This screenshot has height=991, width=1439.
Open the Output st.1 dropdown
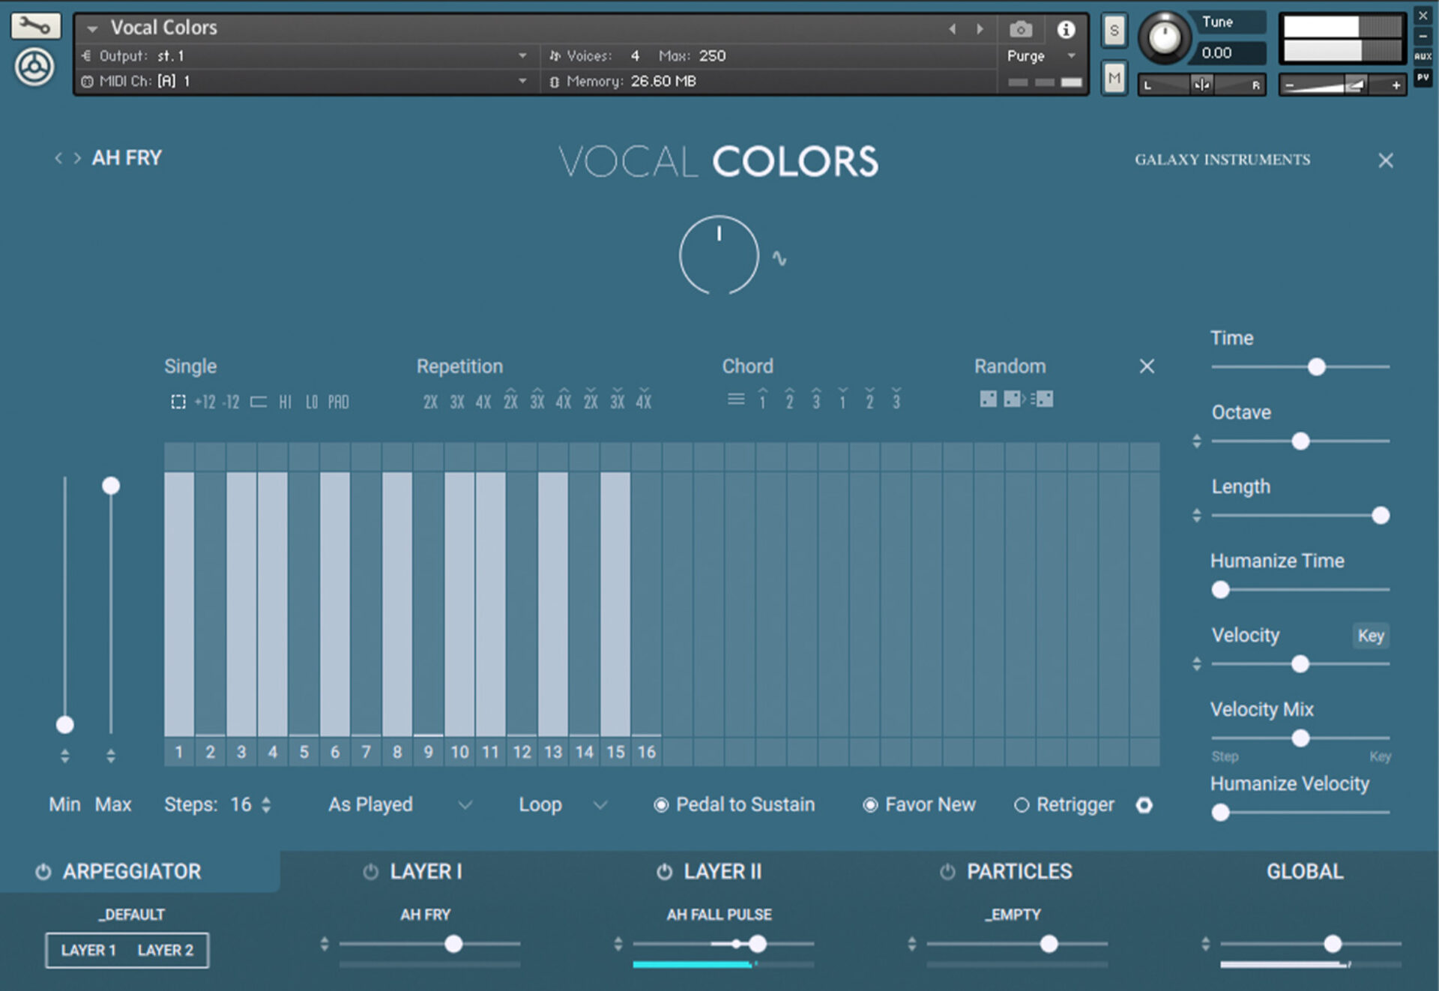(522, 55)
